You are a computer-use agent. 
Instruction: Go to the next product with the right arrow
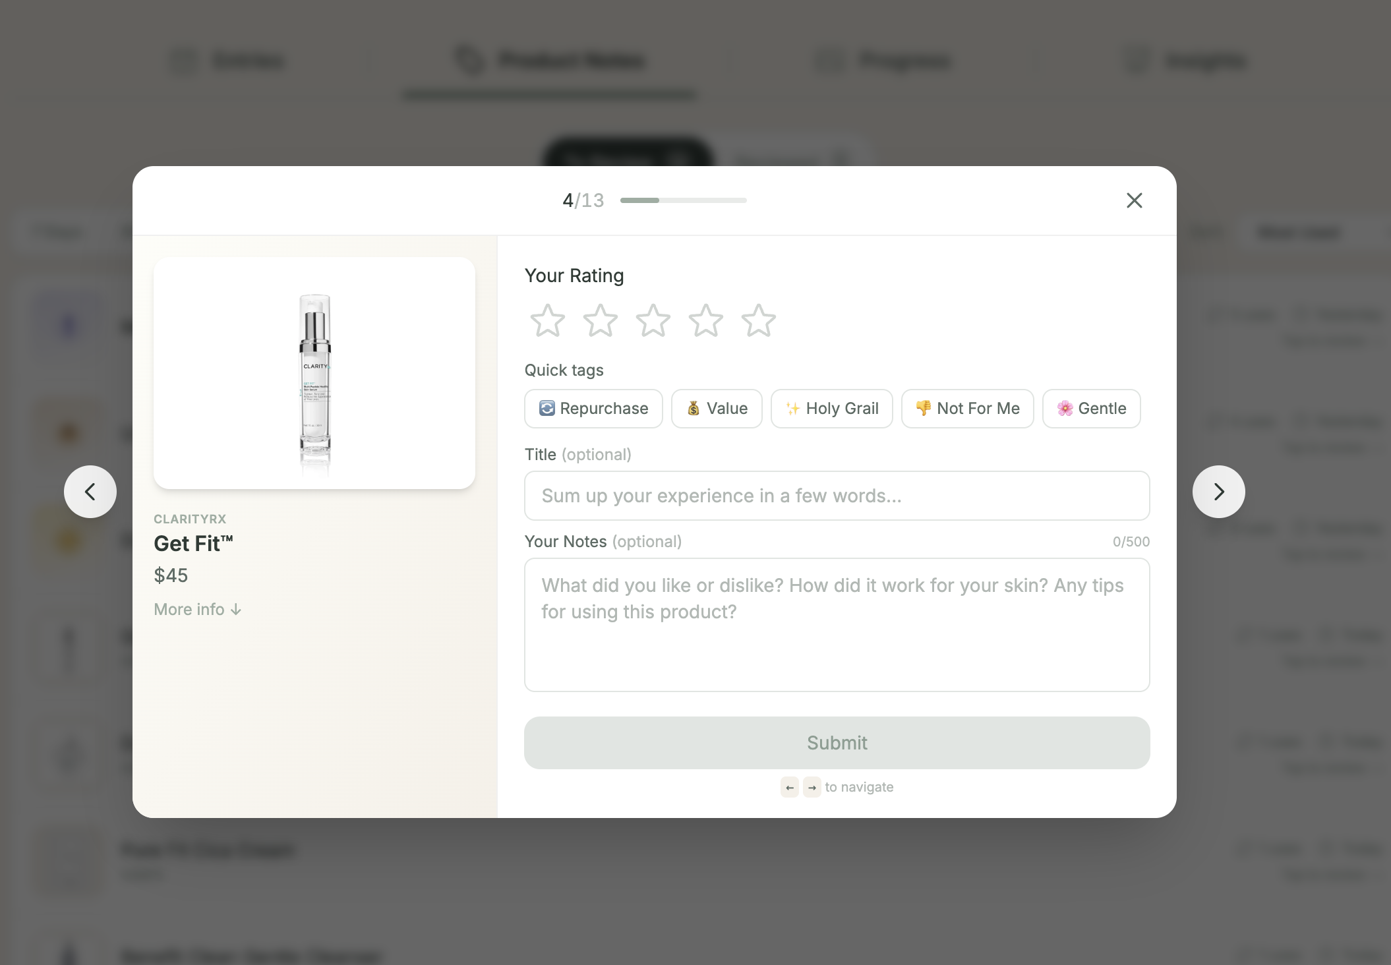click(1218, 491)
